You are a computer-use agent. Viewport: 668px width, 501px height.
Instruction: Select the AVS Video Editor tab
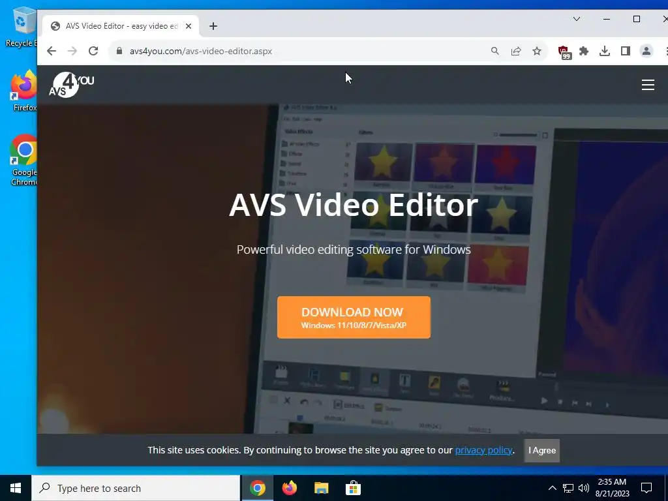tap(121, 26)
